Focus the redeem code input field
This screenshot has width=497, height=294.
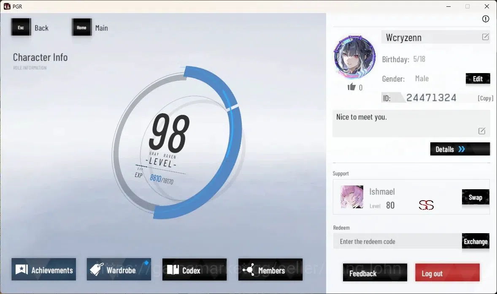tap(397, 241)
